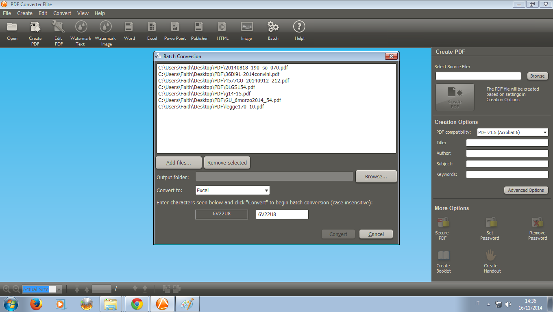Click the Remove Password icon
Image resolution: width=553 pixels, height=312 pixels.
pyautogui.click(x=538, y=222)
